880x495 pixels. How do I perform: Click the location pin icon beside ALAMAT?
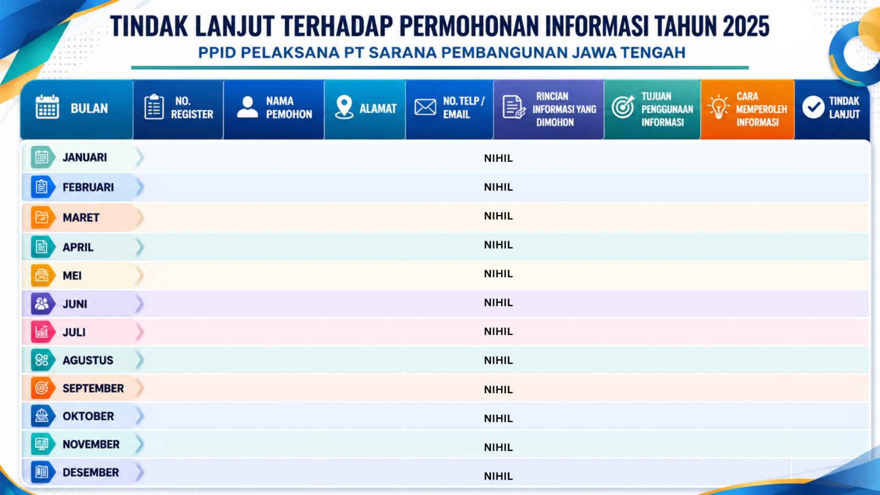344,107
